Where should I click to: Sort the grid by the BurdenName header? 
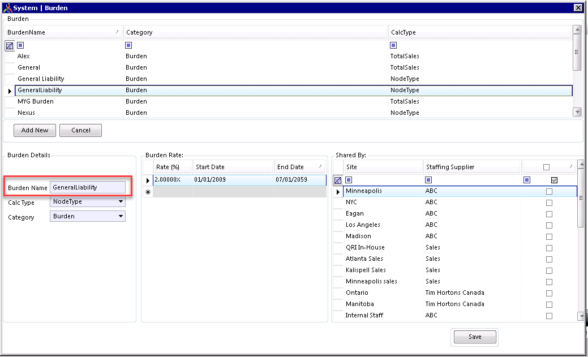tap(63, 32)
